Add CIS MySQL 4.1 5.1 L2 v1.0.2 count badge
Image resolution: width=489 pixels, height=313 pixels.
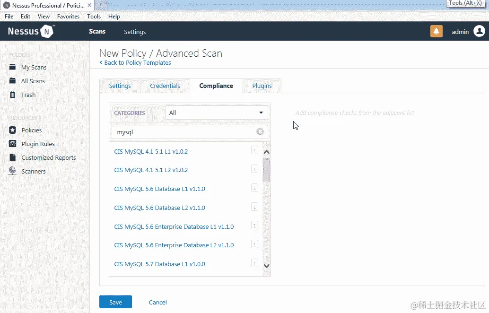coord(254,169)
